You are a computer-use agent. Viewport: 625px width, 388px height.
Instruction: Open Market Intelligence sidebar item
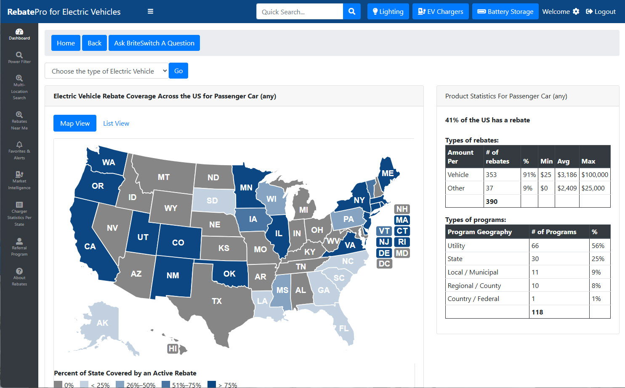(x=19, y=180)
